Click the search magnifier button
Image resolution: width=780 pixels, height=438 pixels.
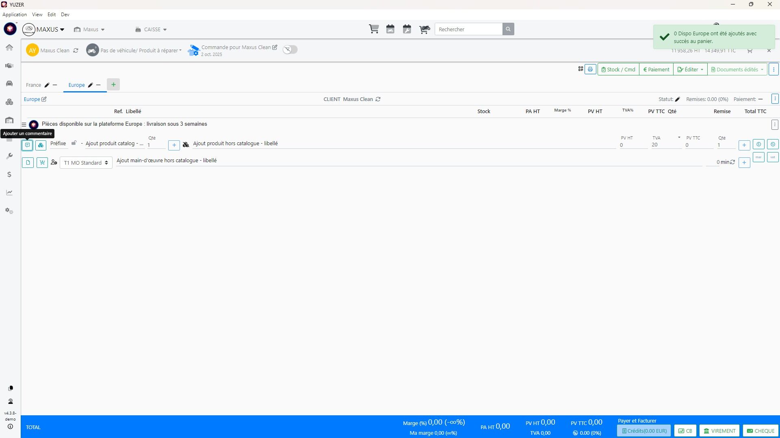[x=508, y=29]
